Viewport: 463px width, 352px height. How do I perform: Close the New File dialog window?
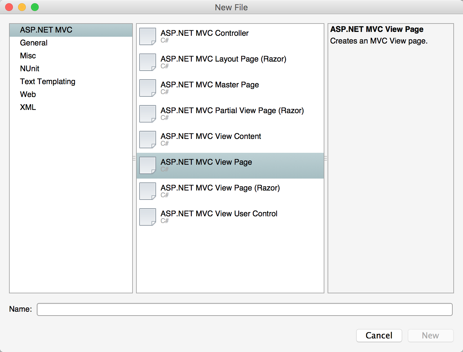click(x=9, y=7)
